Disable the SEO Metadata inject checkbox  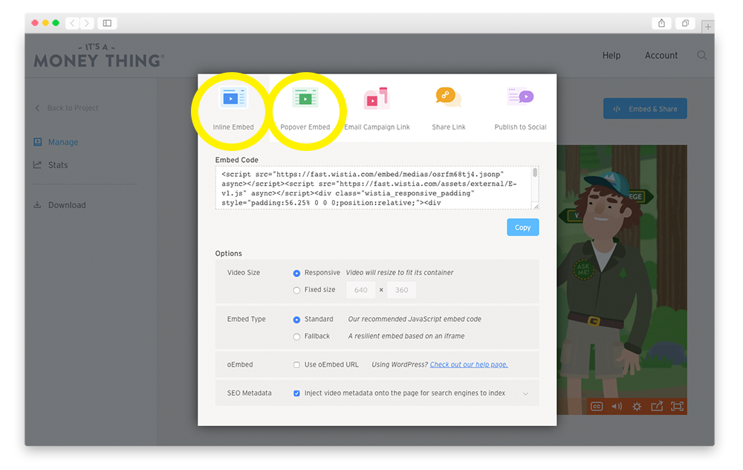coord(295,393)
